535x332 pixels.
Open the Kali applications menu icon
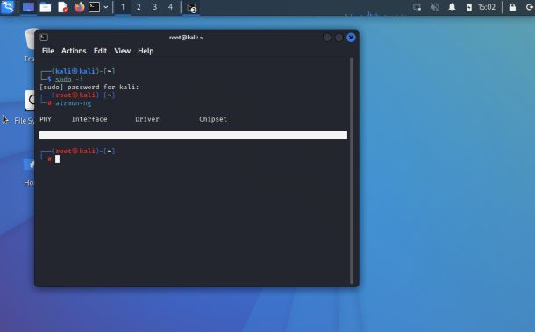click(x=8, y=7)
